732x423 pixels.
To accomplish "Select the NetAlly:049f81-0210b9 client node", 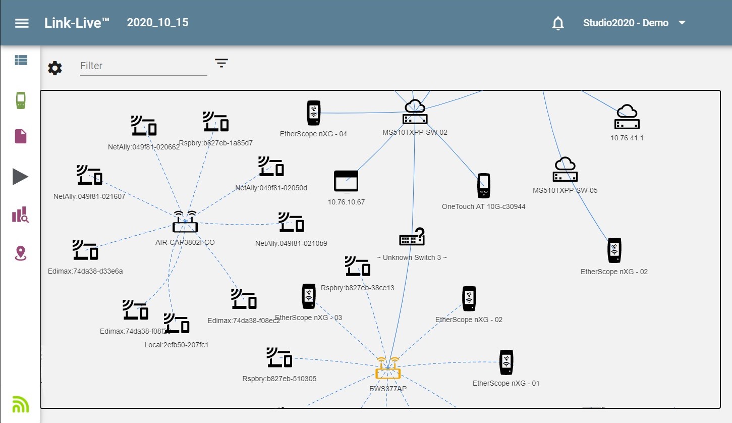I will tap(292, 222).
